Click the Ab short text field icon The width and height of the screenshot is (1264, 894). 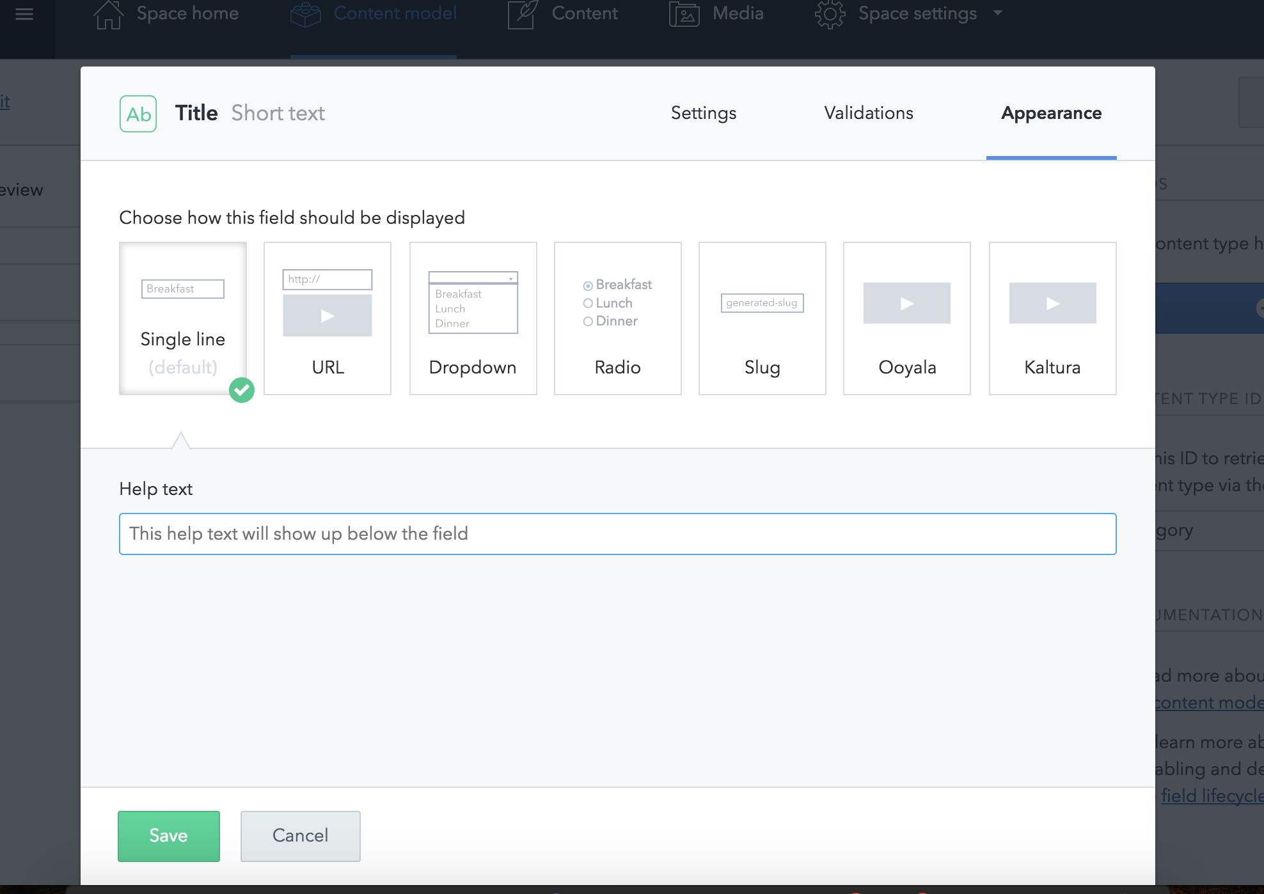click(x=138, y=113)
